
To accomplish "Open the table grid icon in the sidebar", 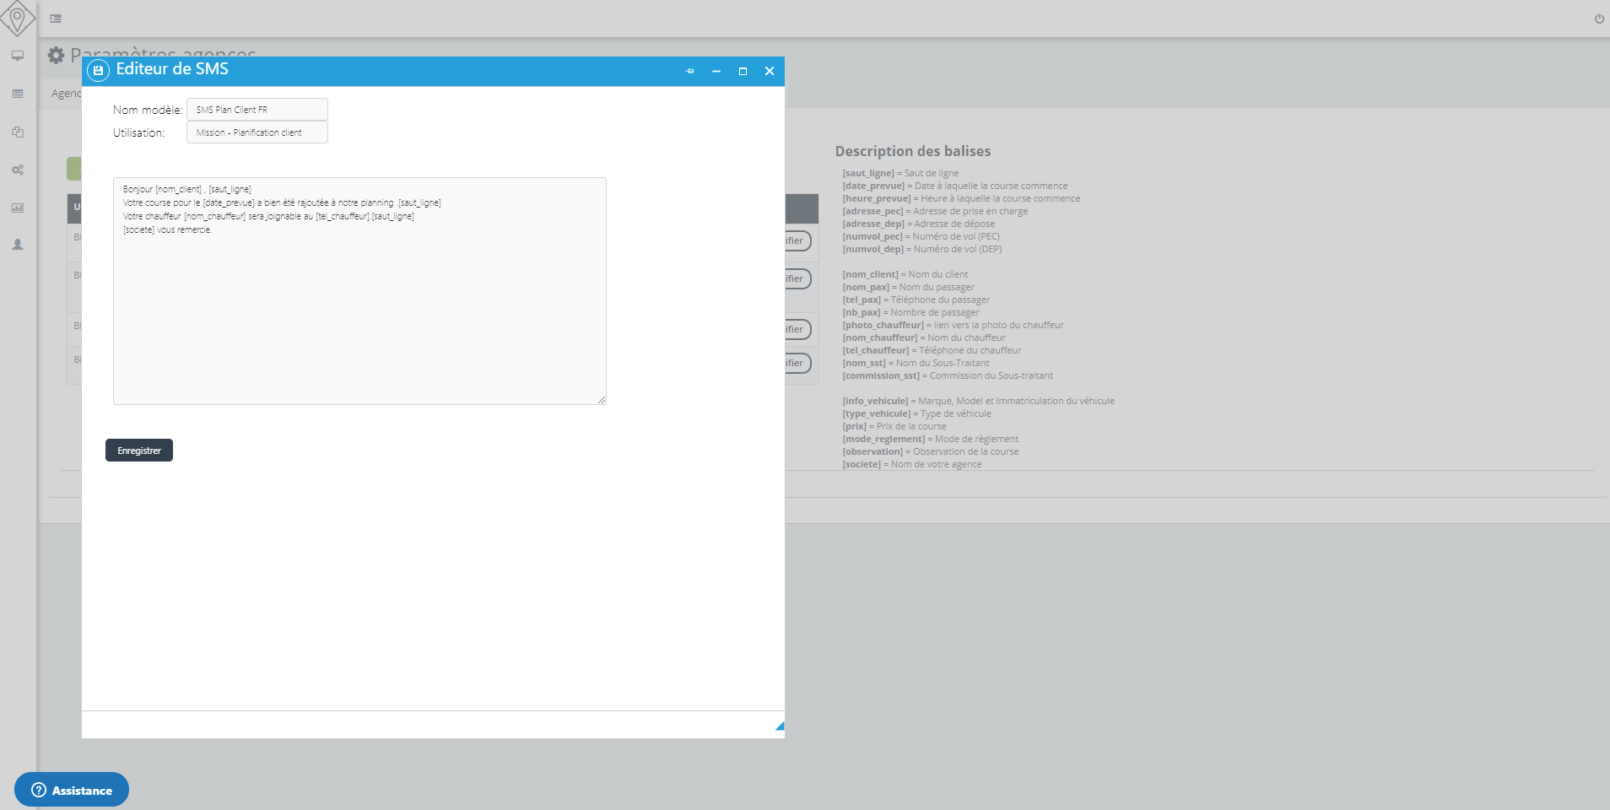I will coord(18,94).
